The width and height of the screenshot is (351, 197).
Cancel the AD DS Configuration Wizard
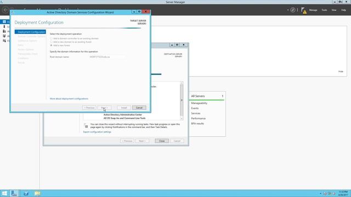[139, 108]
